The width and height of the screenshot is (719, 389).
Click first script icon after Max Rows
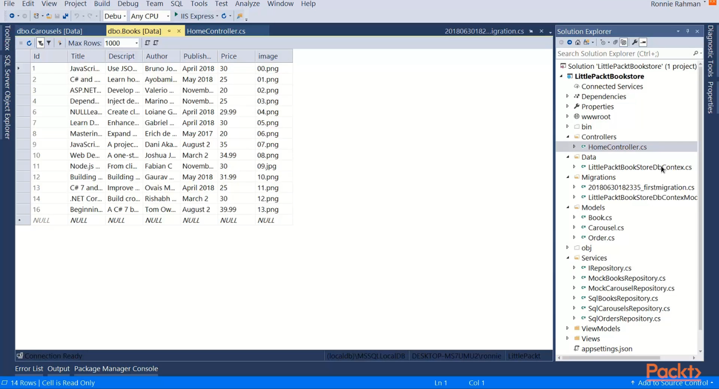click(147, 43)
